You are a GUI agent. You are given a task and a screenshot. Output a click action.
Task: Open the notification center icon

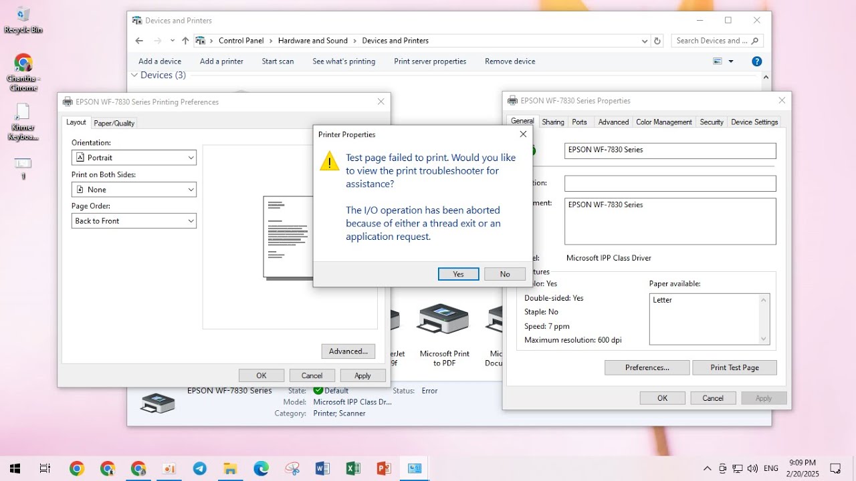pyautogui.click(x=835, y=468)
